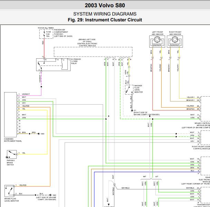Click 'BRN/PNK' pin at brake control module
Viewport: 210px width, 207px height.
pyautogui.click(x=193, y=109)
